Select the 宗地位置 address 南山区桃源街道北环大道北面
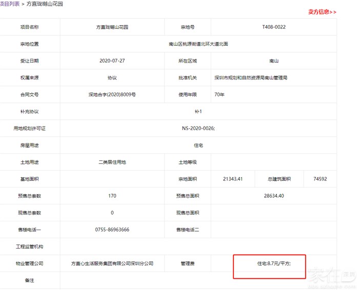The image size is (359, 290). pyautogui.click(x=198, y=44)
